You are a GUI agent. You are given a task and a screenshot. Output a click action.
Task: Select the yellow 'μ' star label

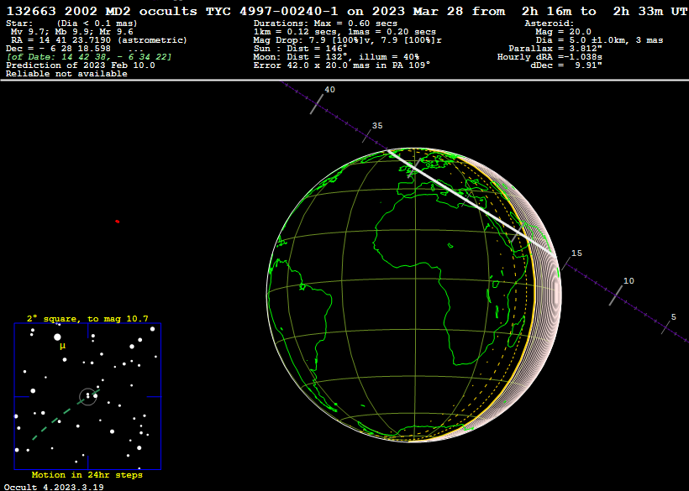pos(62,346)
